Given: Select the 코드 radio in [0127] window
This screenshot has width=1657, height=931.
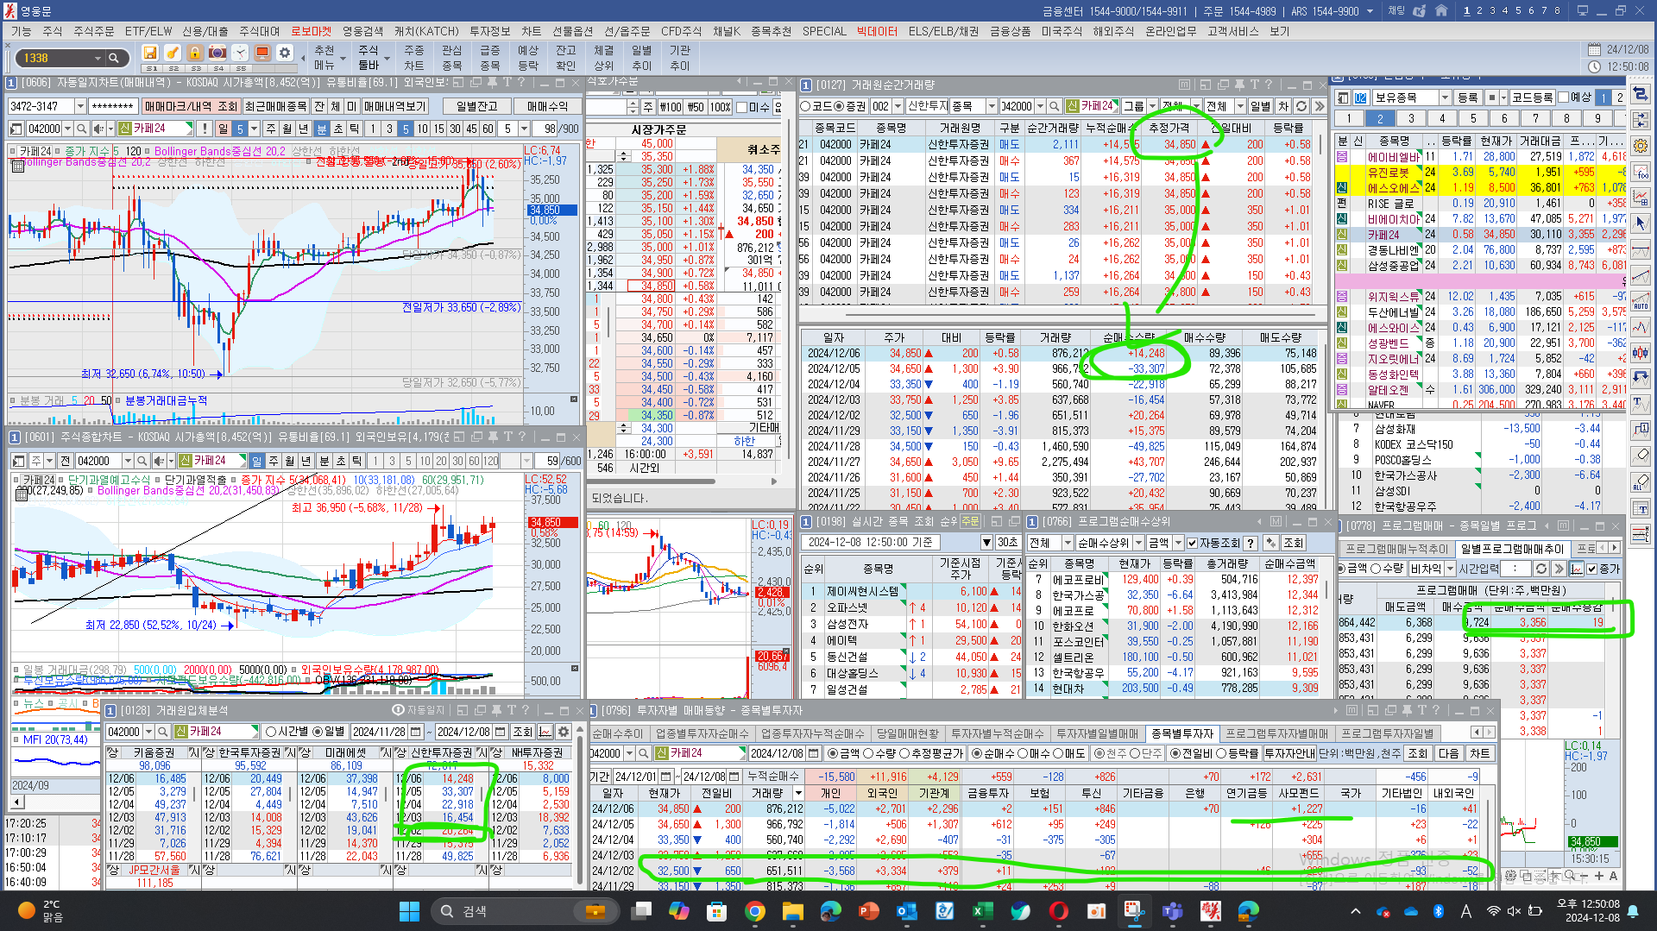Looking at the screenshot, I should pyautogui.click(x=805, y=106).
